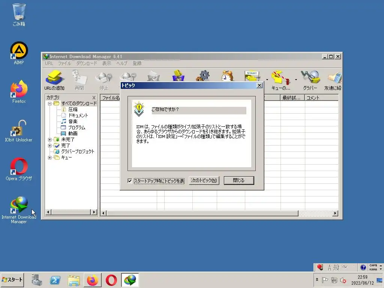The height and width of the screenshot is (288, 384).
Task: Expand the キュー tree node
Action: [x=50, y=157]
